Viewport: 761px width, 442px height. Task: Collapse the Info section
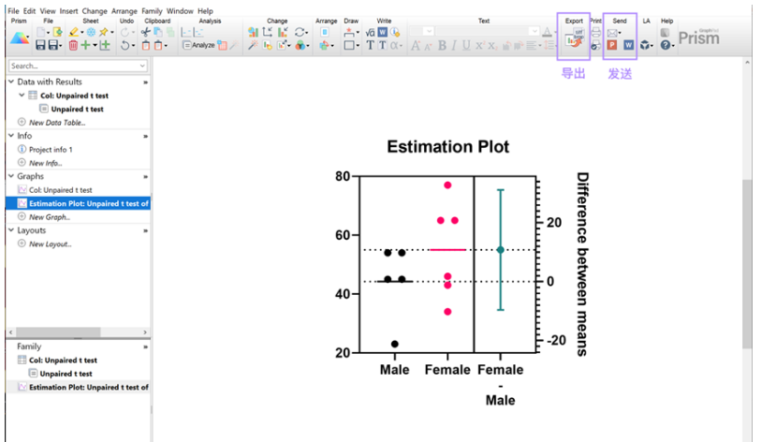(11, 136)
